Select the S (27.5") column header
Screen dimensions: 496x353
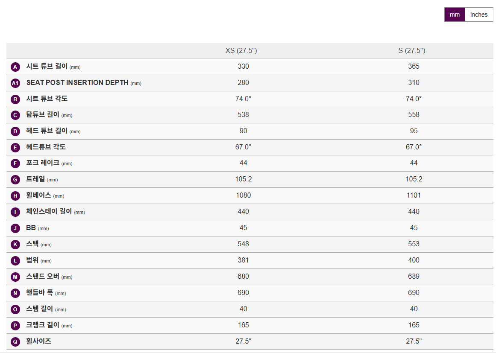click(412, 51)
